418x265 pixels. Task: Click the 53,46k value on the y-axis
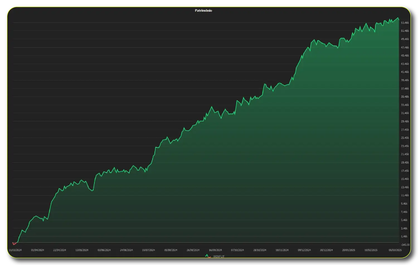(x=405, y=23)
